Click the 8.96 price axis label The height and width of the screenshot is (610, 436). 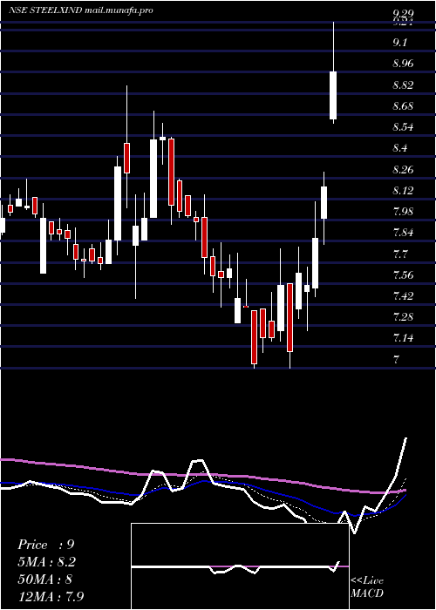pyautogui.click(x=403, y=64)
